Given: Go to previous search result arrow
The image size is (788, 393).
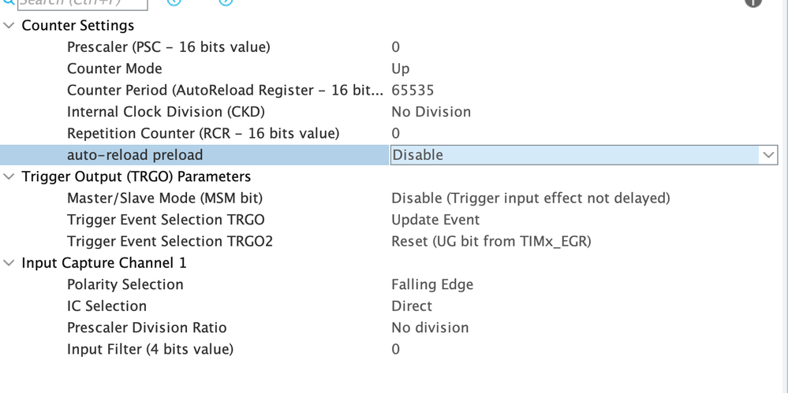Looking at the screenshot, I should click(174, 2).
